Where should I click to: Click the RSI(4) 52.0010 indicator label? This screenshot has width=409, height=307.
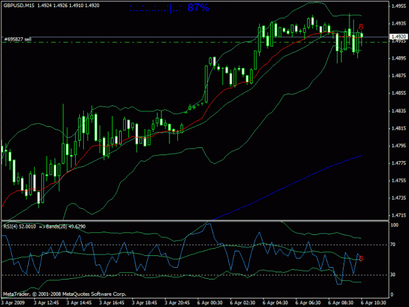coord(20,226)
